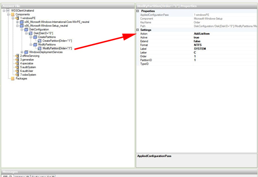This screenshot has height=177, width=258.
Task: Click the International-Core-WinPE component icon
Action: [x=22, y=22]
